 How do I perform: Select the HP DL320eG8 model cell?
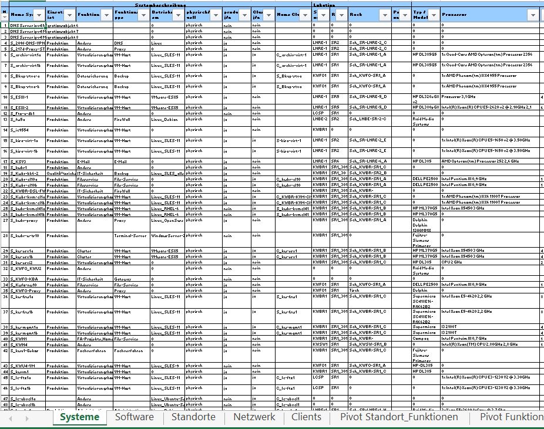426,99
